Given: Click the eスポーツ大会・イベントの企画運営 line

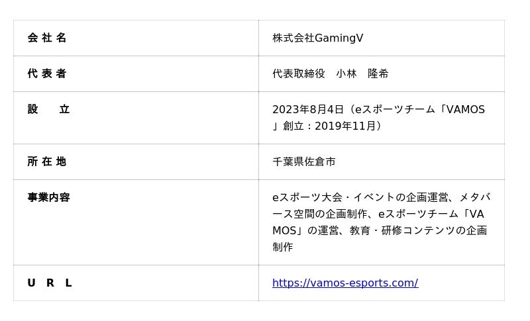Looking at the screenshot, I should click(x=360, y=197).
